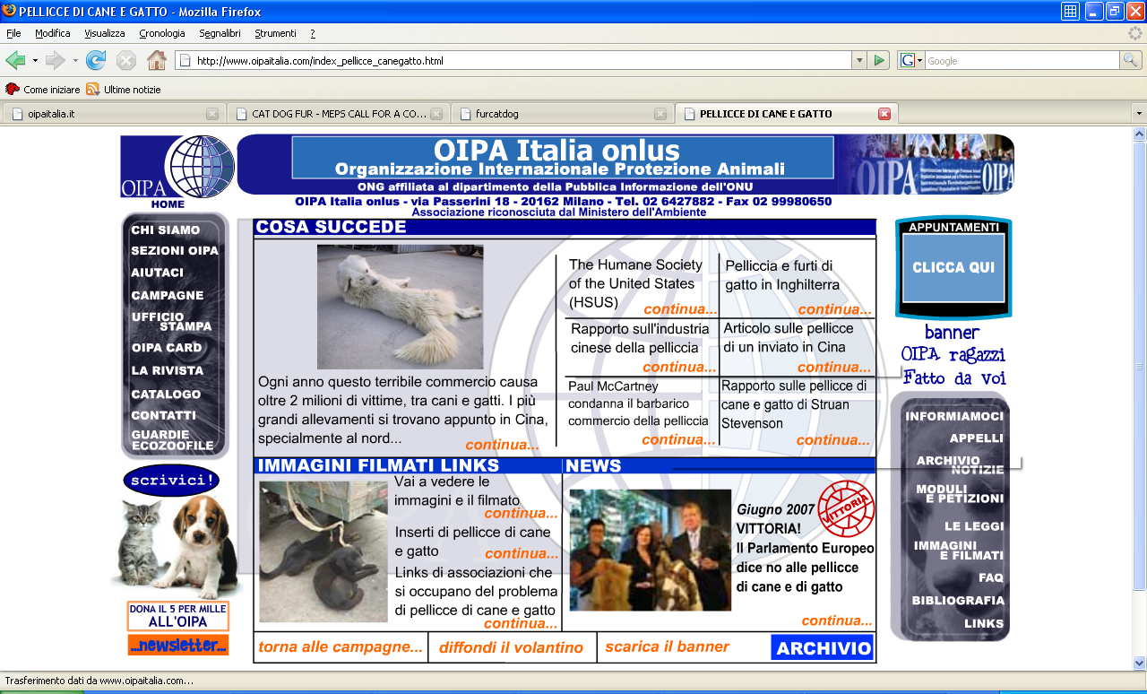Open GUARDIE ECOZOOFILE page
Screen dimensions: 1147x694
tap(173, 440)
